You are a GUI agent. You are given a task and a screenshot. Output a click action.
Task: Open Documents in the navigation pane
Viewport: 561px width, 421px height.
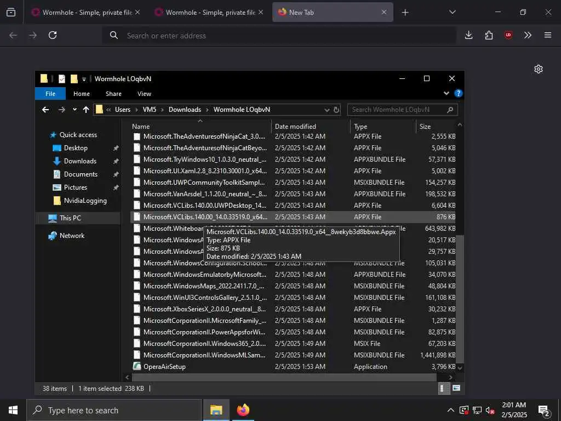[80, 174]
